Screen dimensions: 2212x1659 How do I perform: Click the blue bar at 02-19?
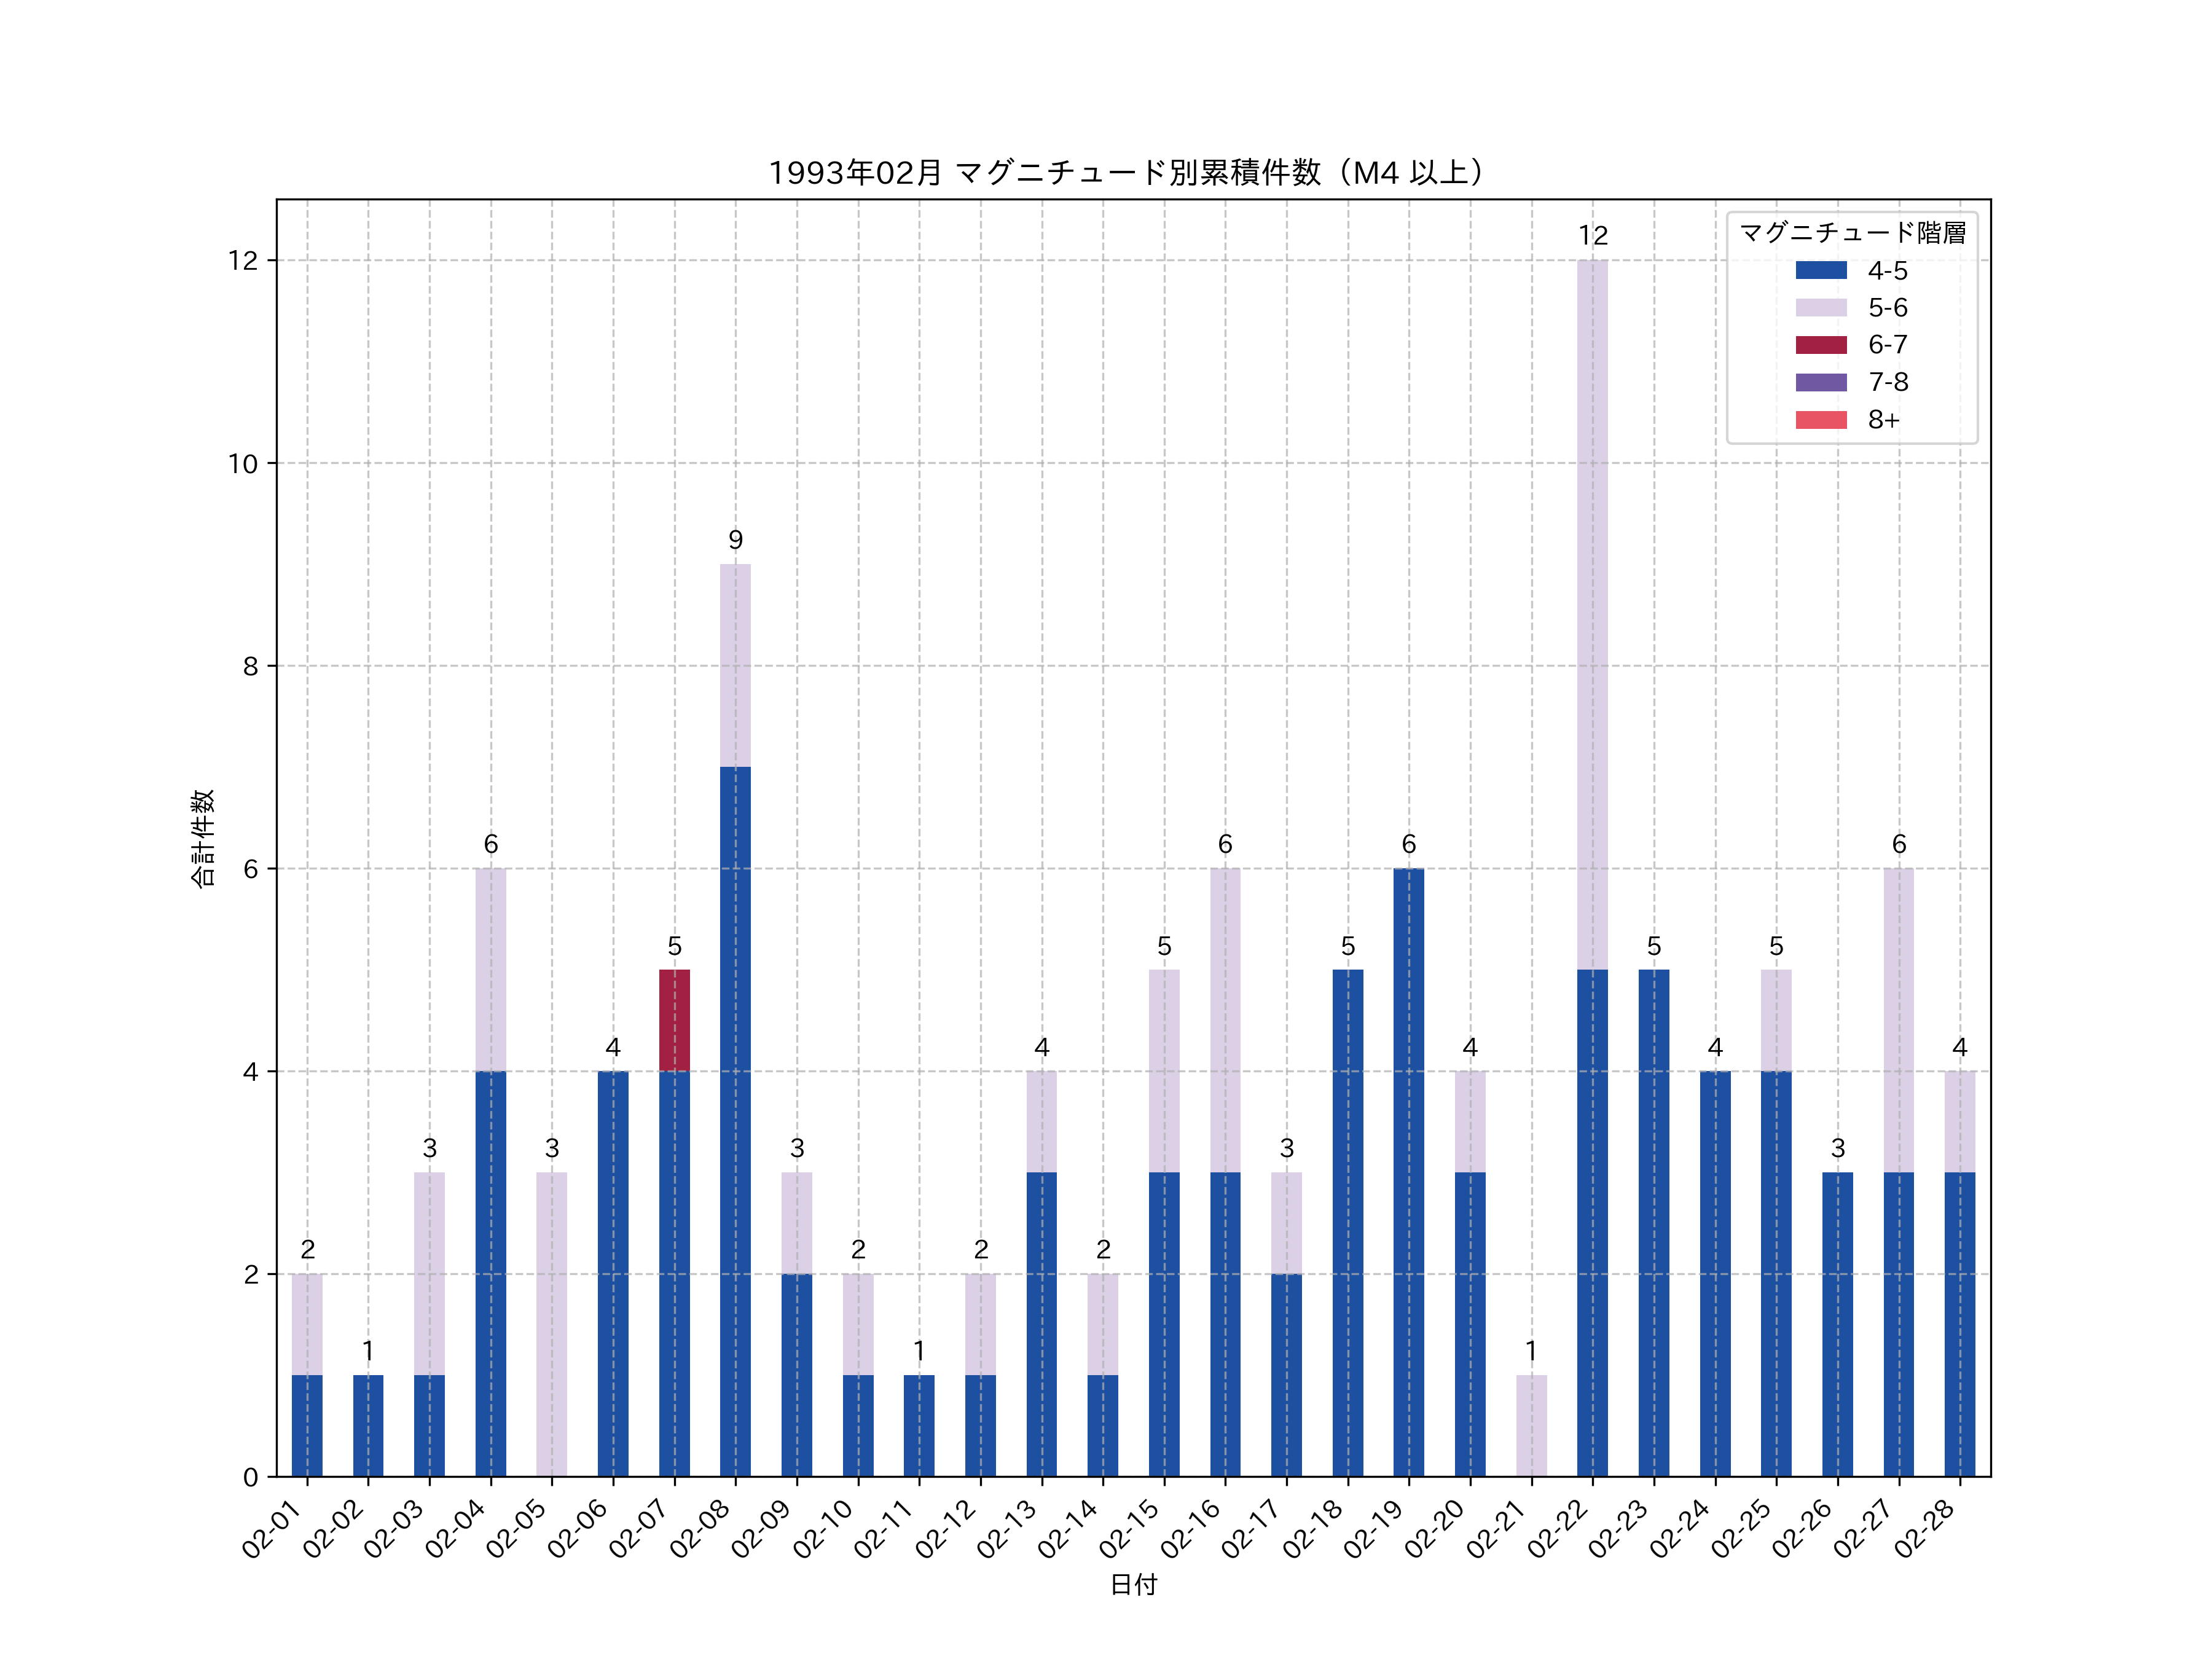pyautogui.click(x=1408, y=1172)
